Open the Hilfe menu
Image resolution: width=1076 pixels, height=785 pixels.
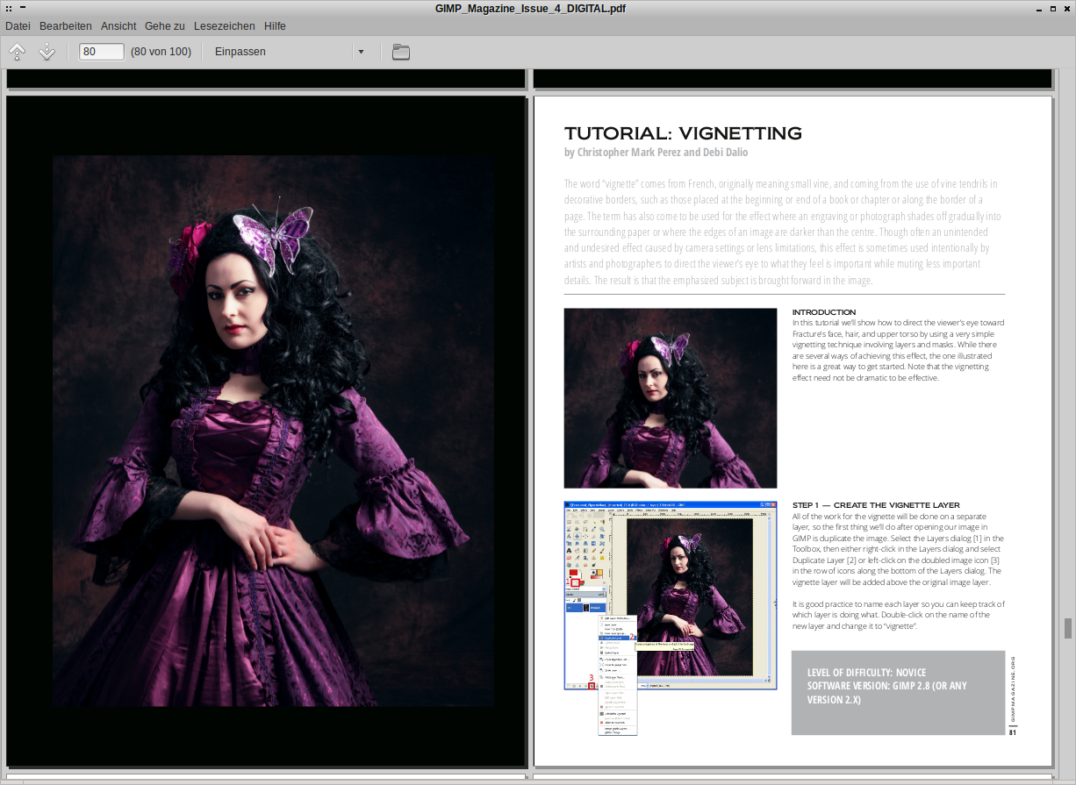275,26
